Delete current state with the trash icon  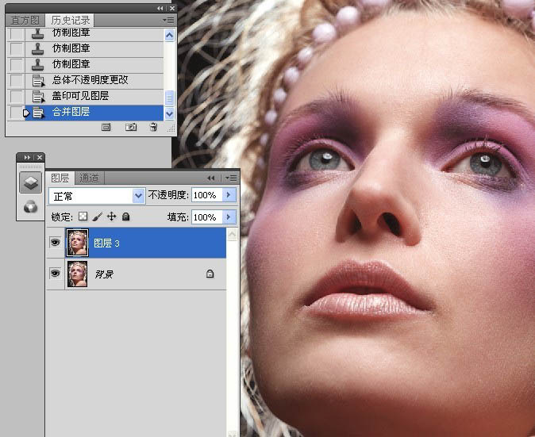click(153, 127)
